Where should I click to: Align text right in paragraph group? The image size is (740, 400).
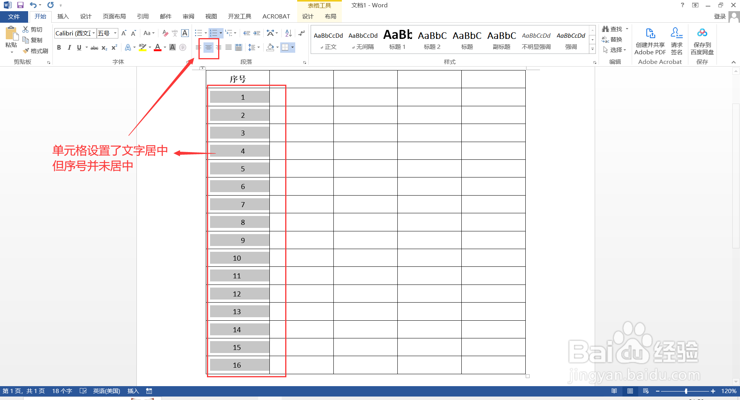tap(219, 47)
